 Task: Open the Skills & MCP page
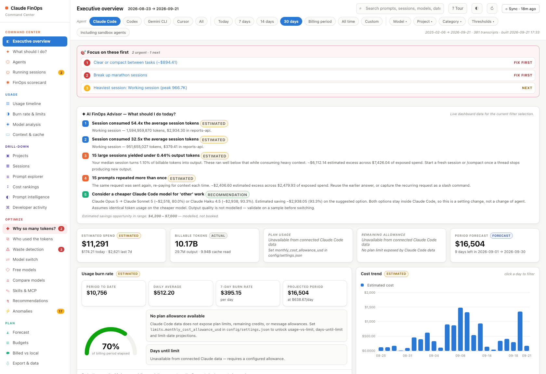pyautogui.click(x=35, y=291)
